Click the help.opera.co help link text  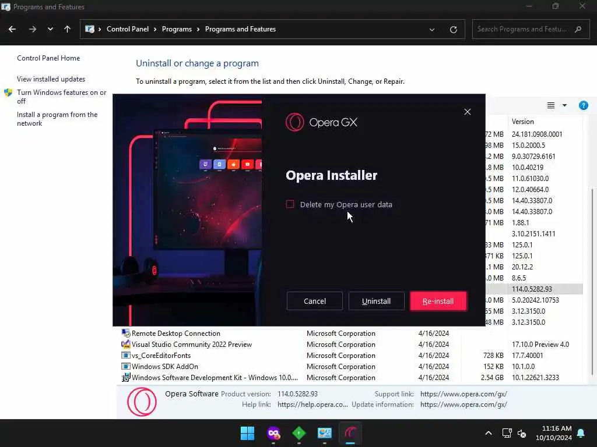pos(312,405)
